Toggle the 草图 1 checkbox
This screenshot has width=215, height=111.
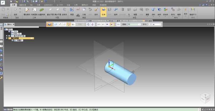(x=12, y=40)
